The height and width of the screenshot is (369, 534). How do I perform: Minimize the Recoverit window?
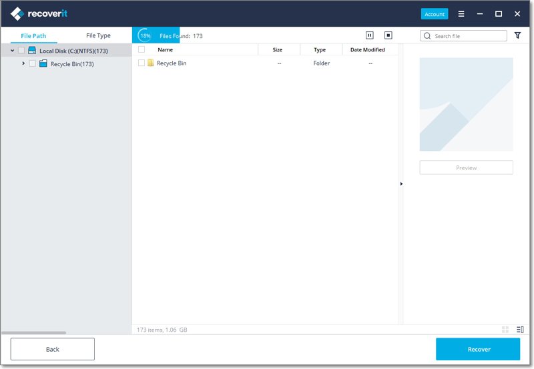(480, 14)
